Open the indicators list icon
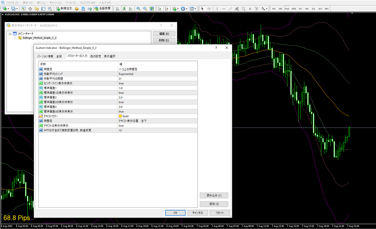The width and height of the screenshot is (376, 229). pos(175,8)
